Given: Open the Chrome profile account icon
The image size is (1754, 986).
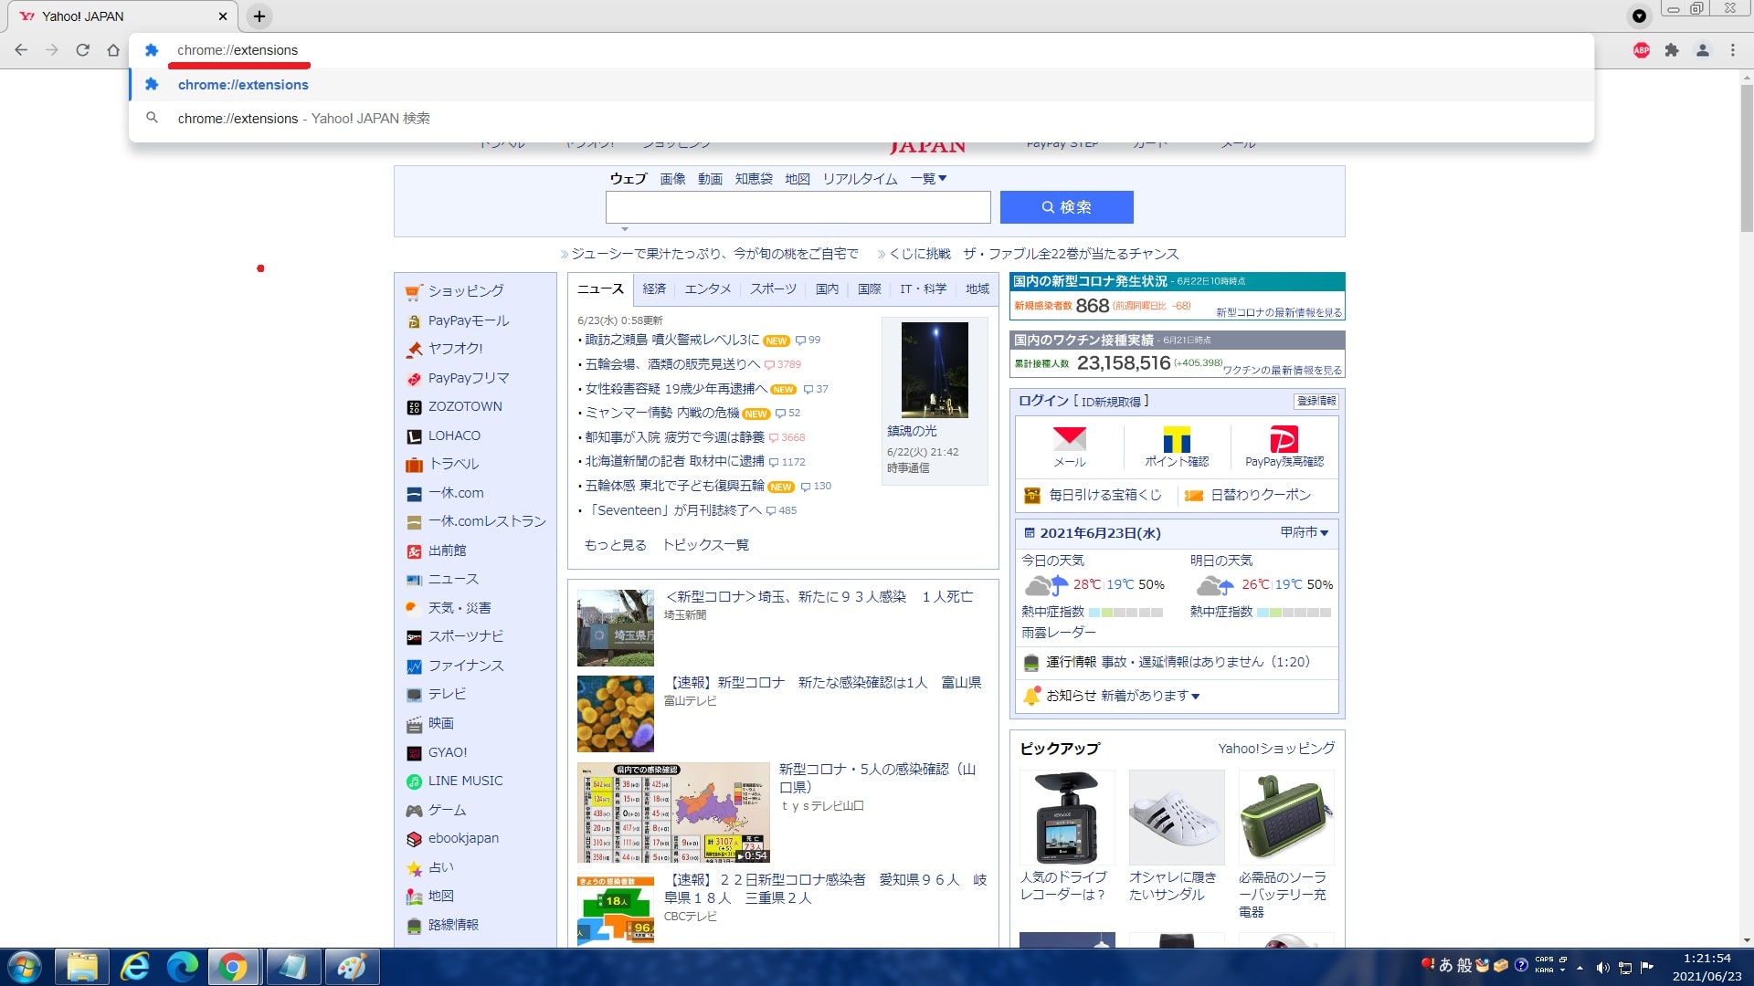Looking at the screenshot, I should [1703, 50].
